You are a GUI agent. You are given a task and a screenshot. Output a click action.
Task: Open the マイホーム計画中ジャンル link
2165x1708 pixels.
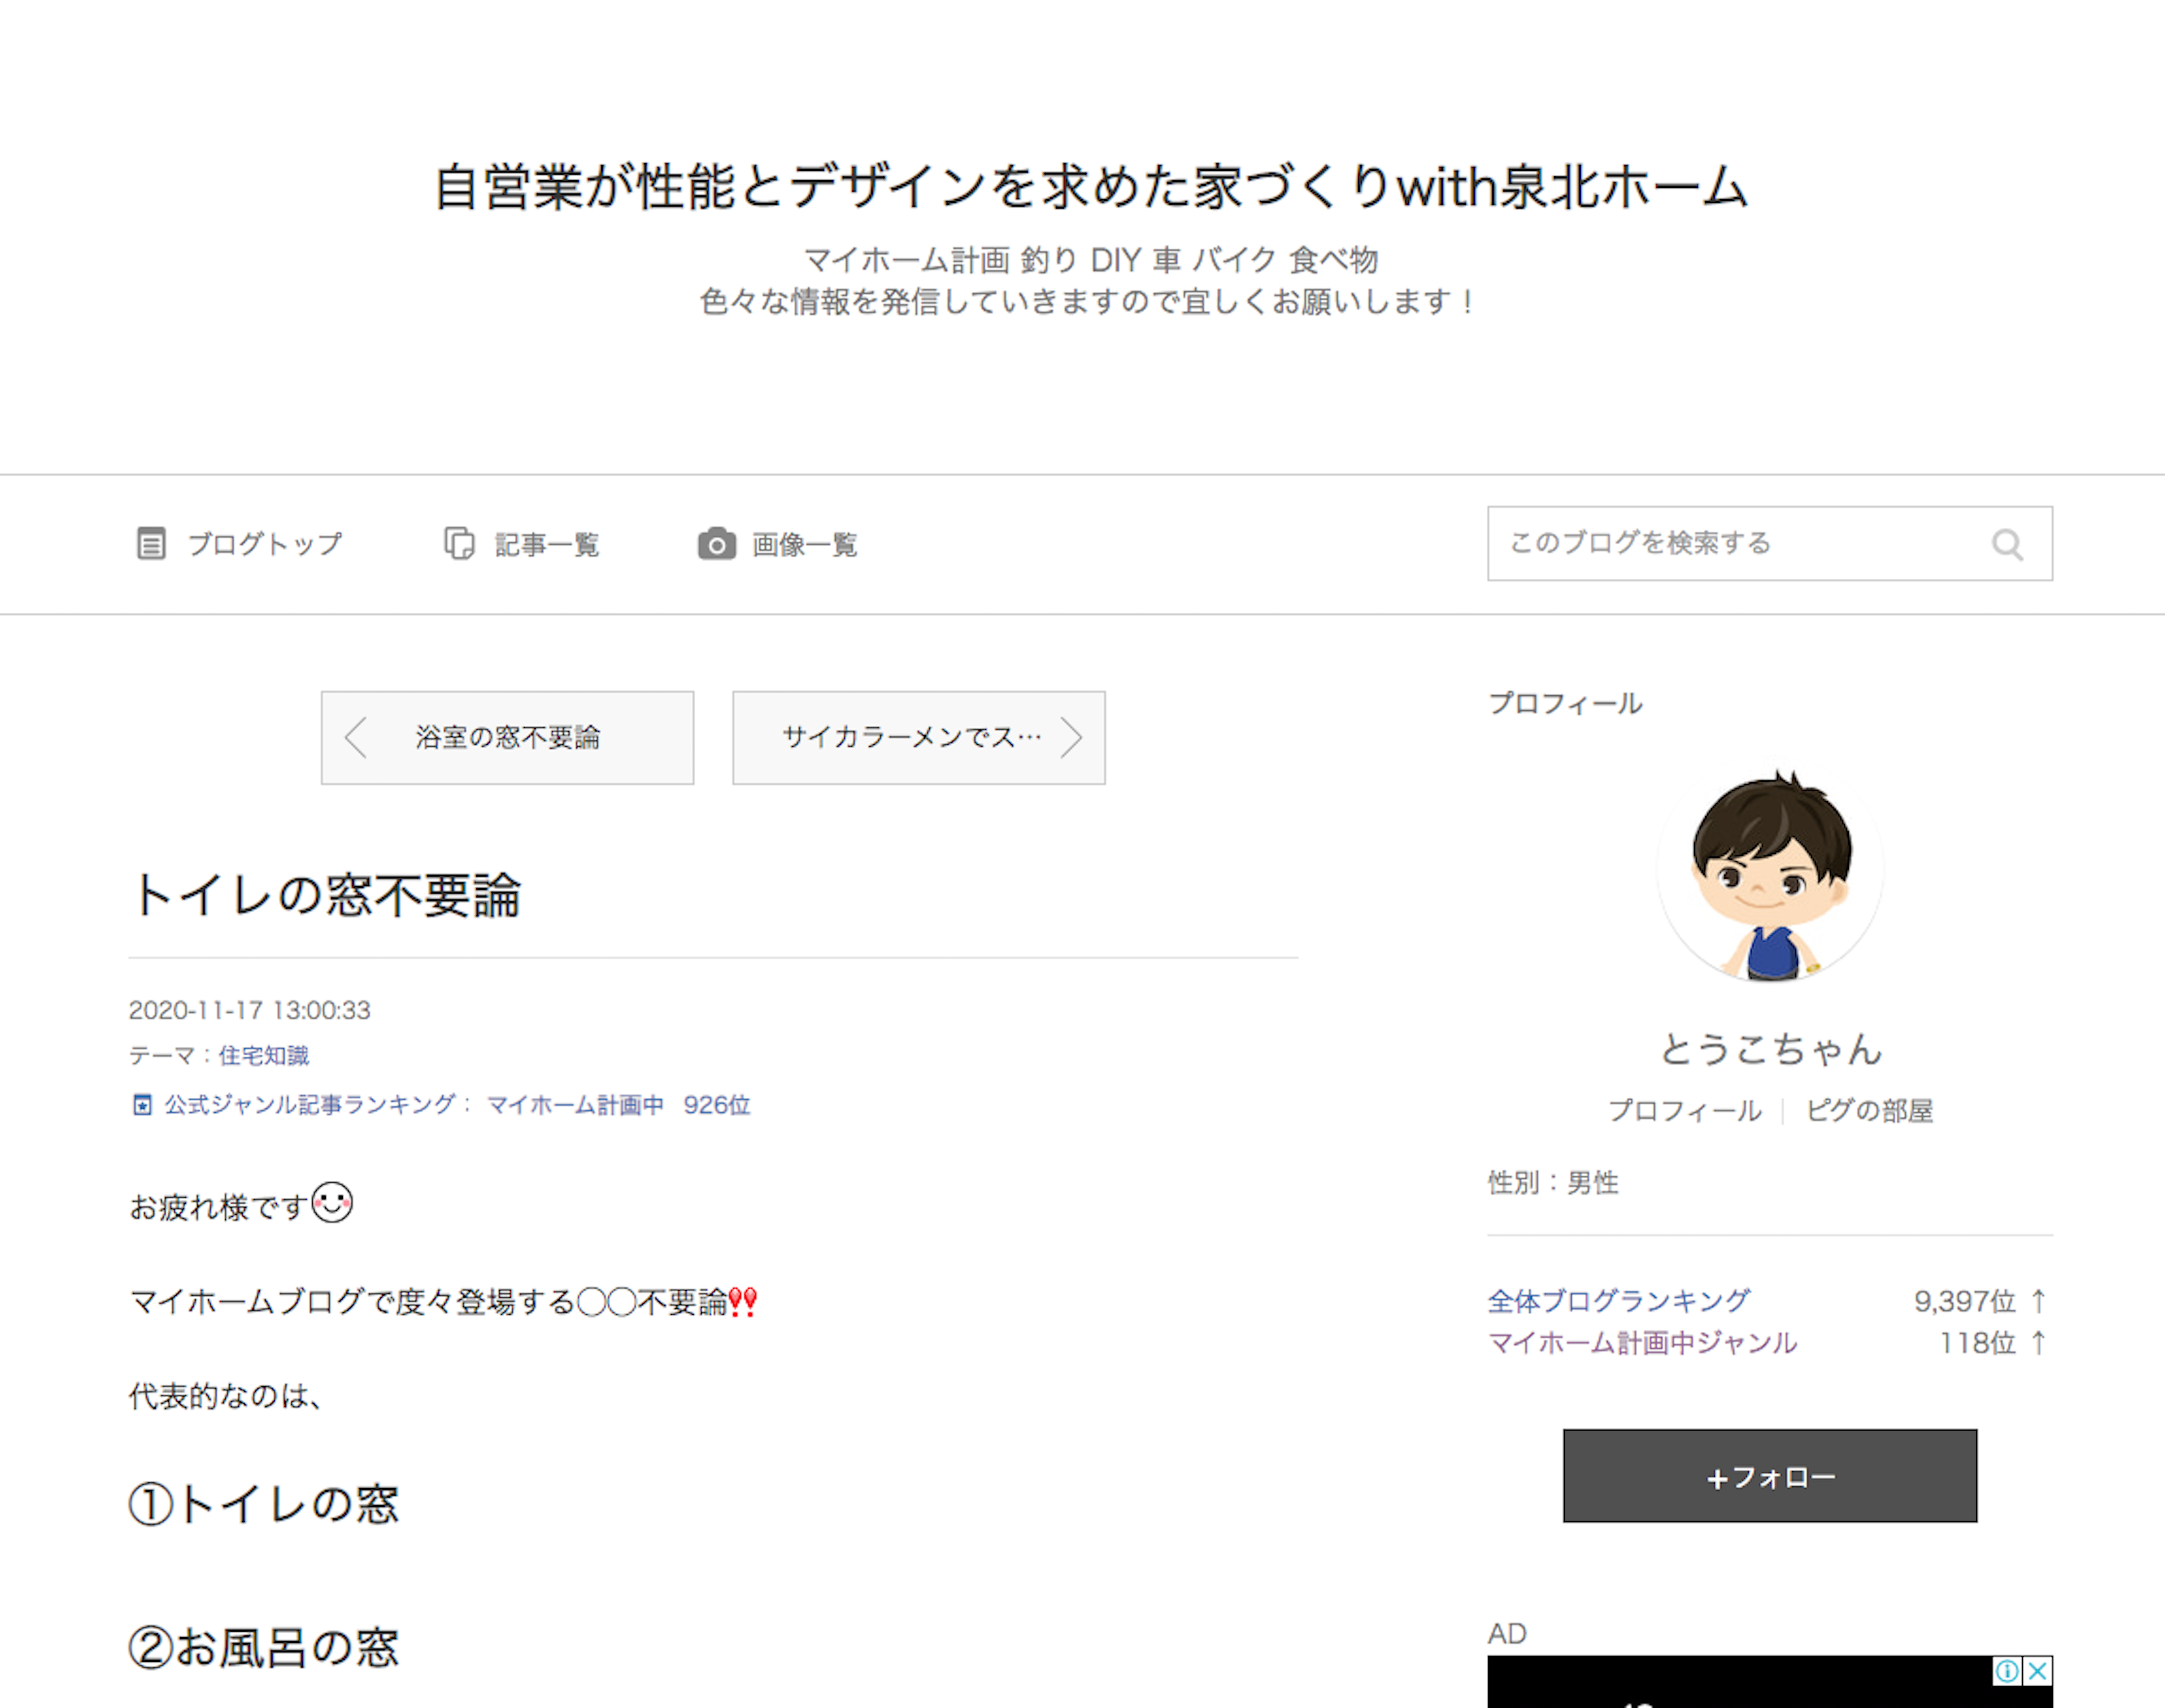[x=1642, y=1343]
